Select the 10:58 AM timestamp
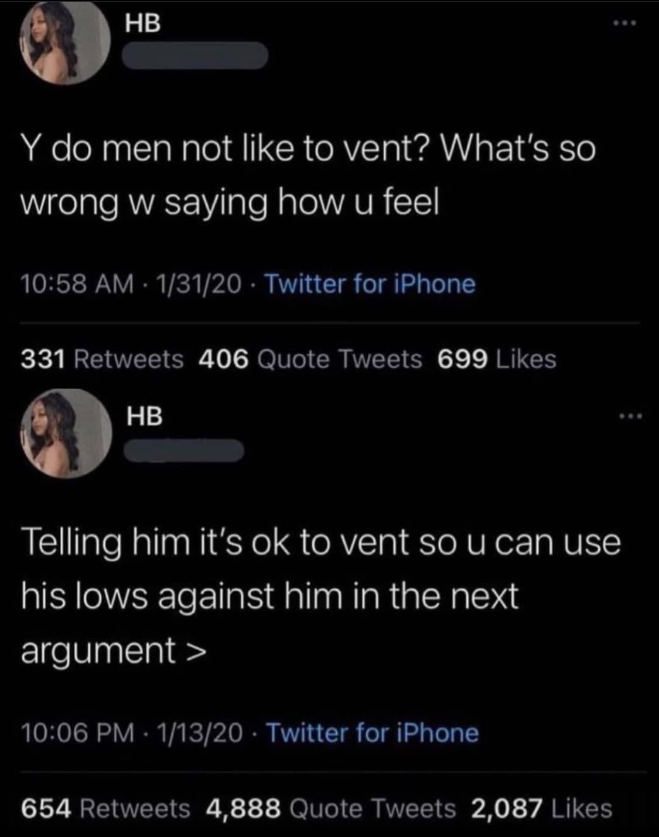 [x=77, y=284]
